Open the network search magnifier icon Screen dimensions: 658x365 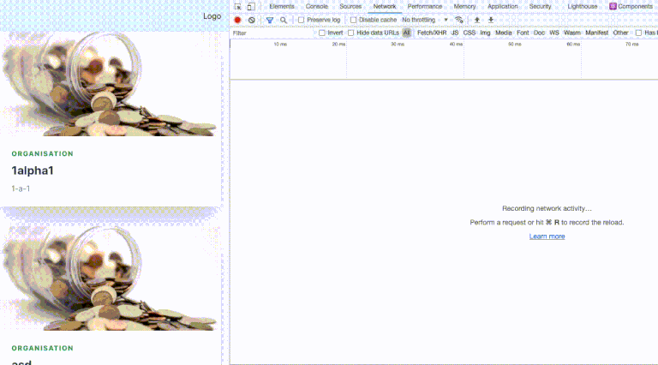(x=284, y=20)
